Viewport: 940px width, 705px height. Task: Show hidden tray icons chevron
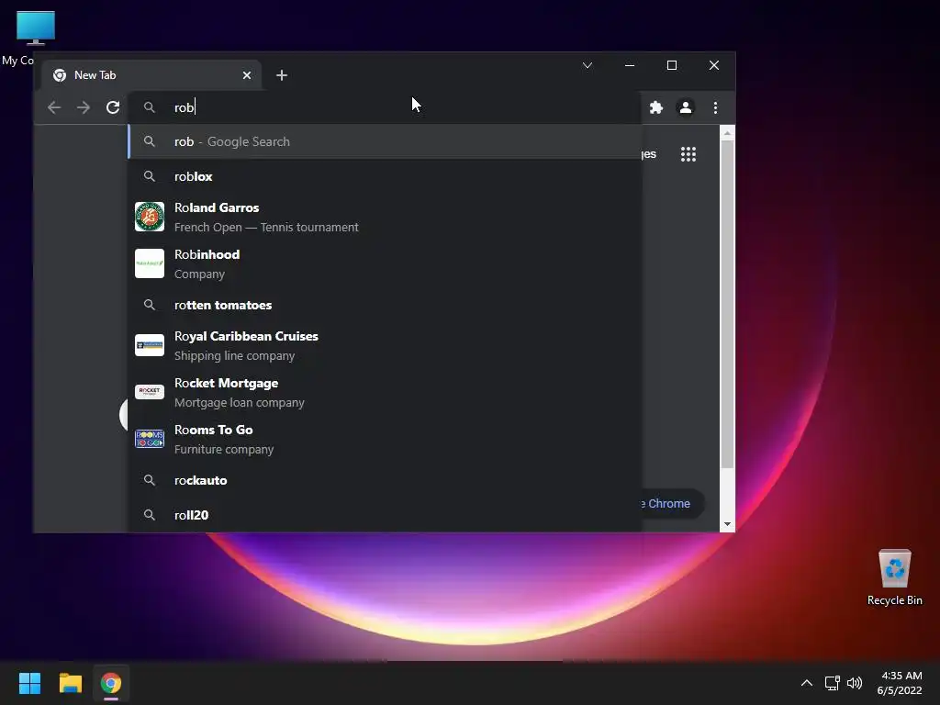click(807, 683)
